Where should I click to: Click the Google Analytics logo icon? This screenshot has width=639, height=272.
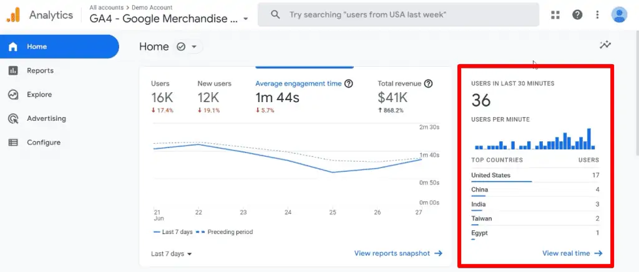pyautogui.click(x=13, y=14)
